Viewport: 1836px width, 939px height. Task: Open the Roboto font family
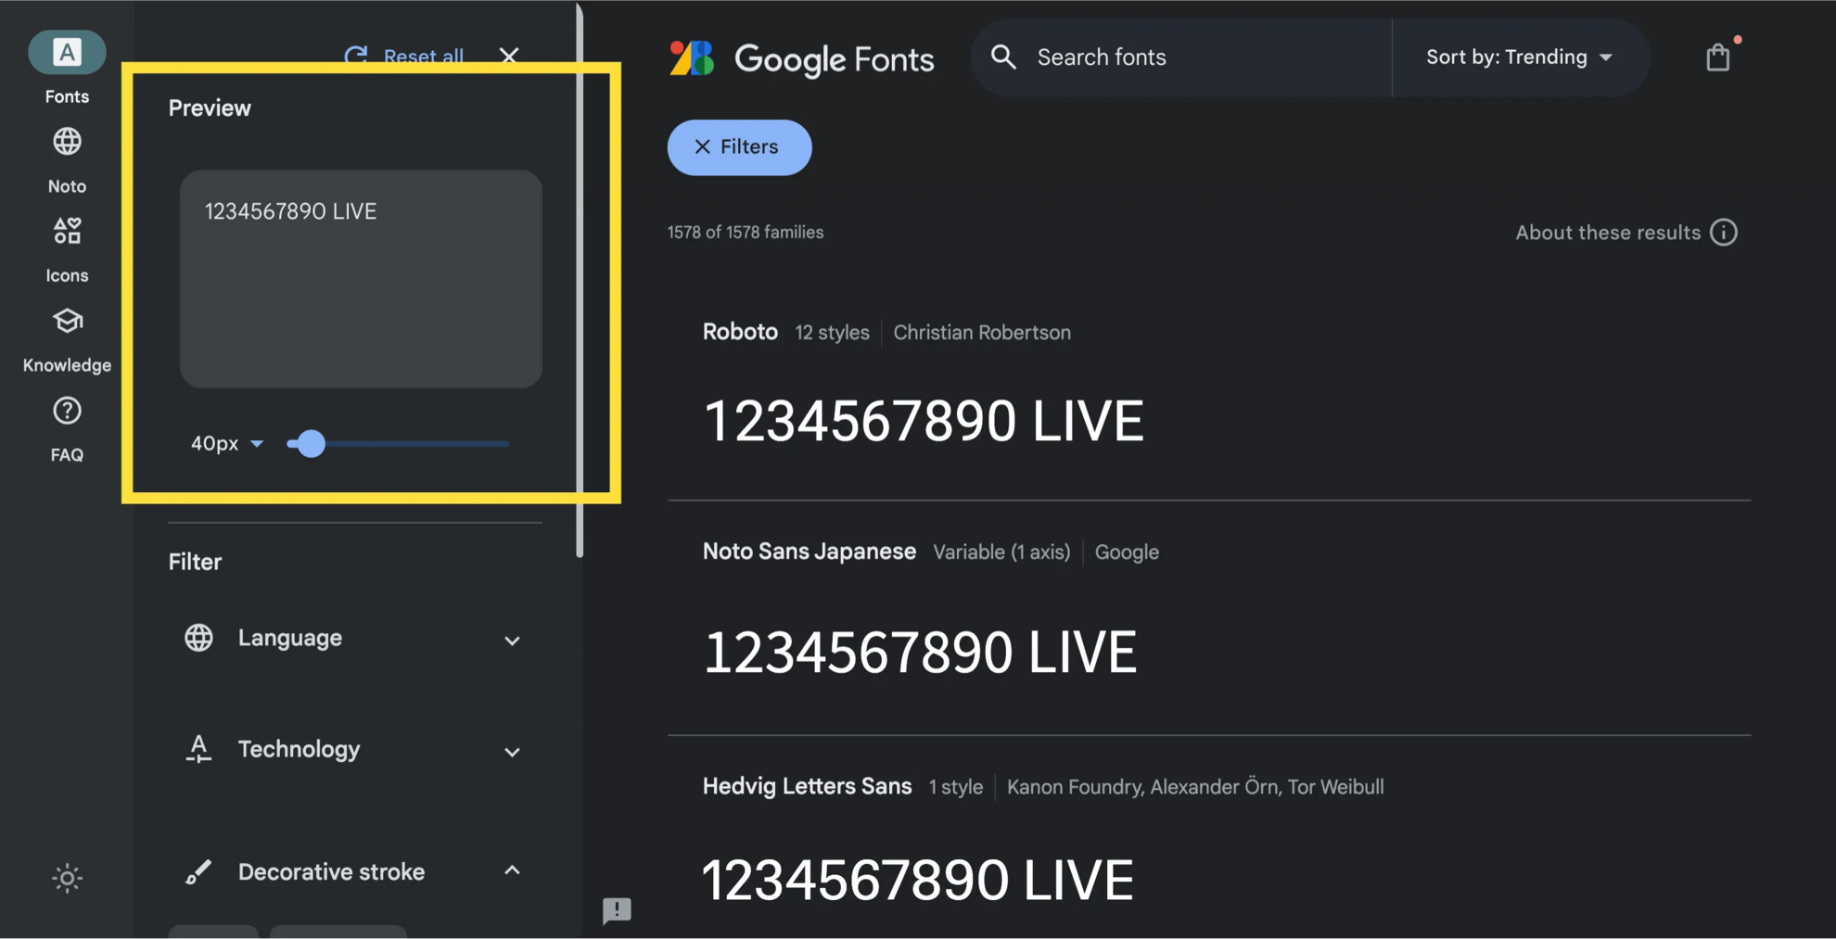pyautogui.click(x=740, y=332)
